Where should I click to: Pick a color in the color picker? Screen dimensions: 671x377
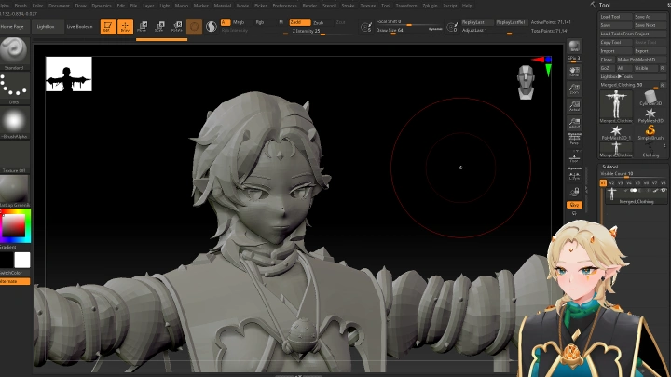pyautogui.click(x=15, y=225)
